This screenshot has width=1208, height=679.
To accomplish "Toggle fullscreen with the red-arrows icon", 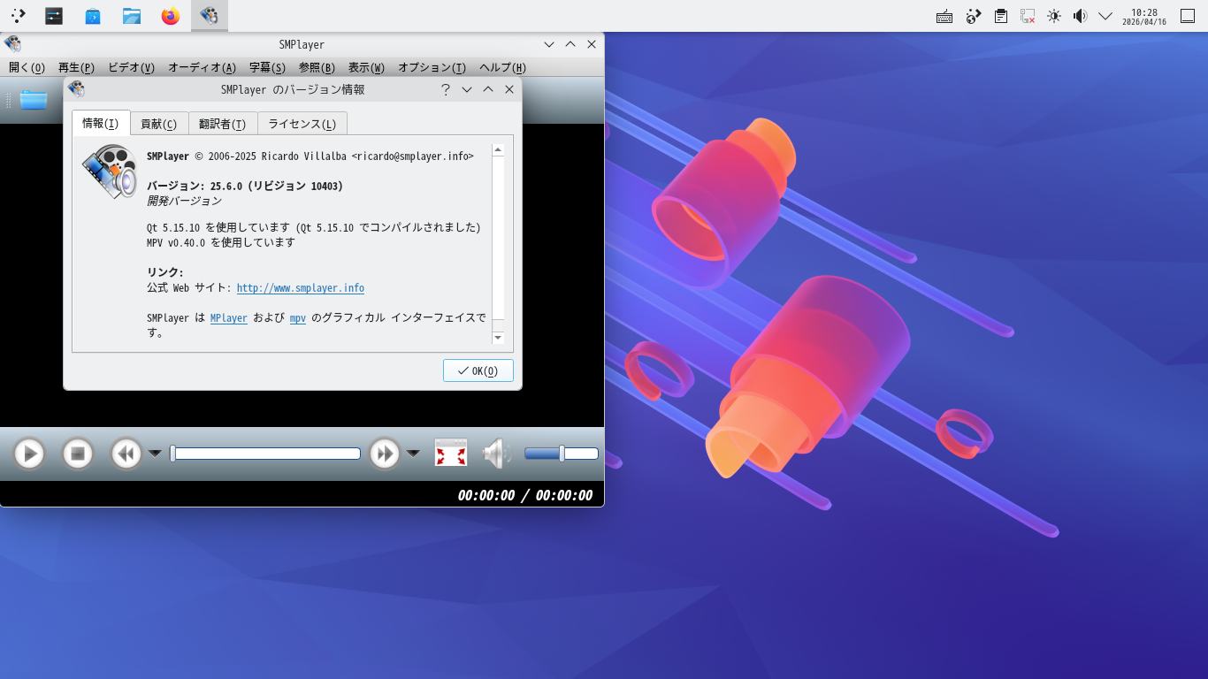I will pyautogui.click(x=451, y=454).
